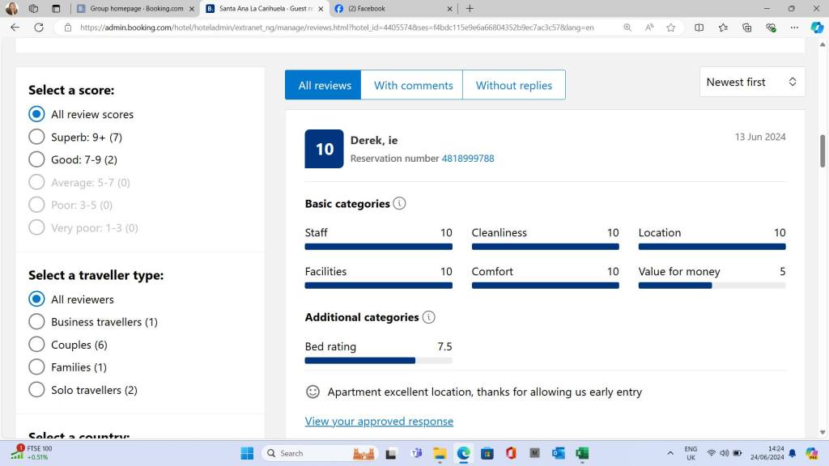Click the Basic categories info icon

pos(399,204)
